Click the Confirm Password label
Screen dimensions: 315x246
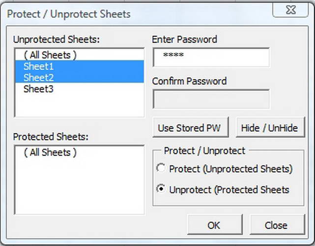[x=189, y=81]
